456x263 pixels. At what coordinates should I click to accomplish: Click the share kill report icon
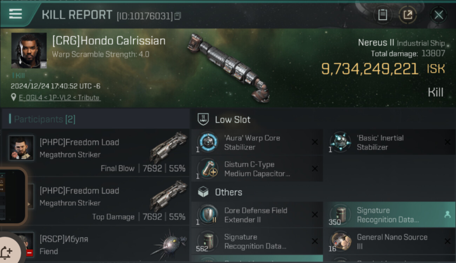pos(408,15)
